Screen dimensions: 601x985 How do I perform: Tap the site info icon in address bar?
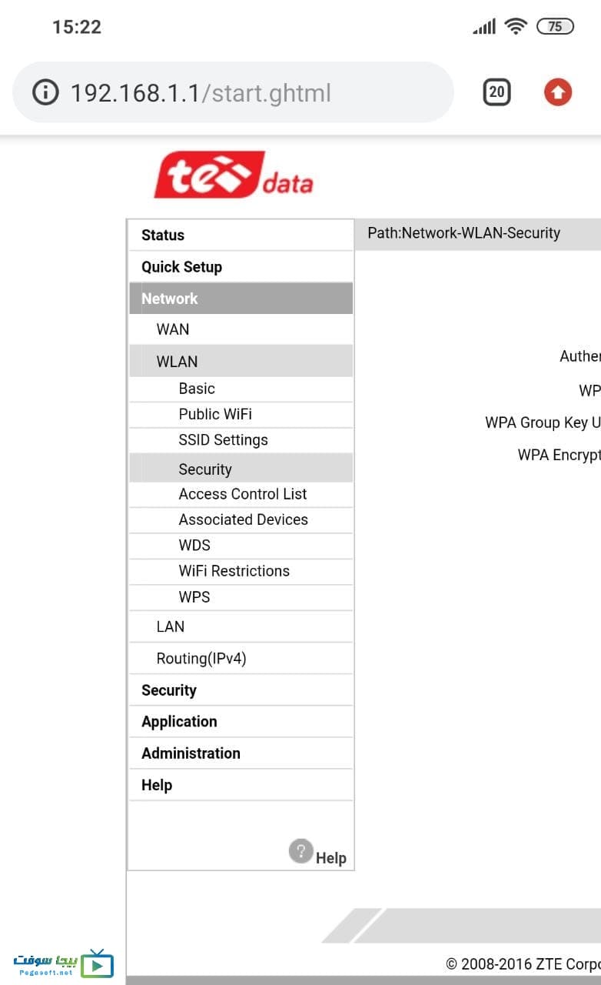coord(45,93)
